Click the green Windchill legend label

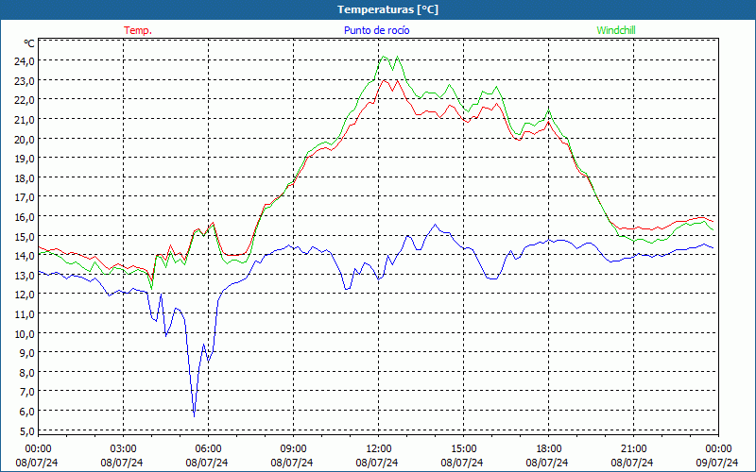click(x=616, y=30)
